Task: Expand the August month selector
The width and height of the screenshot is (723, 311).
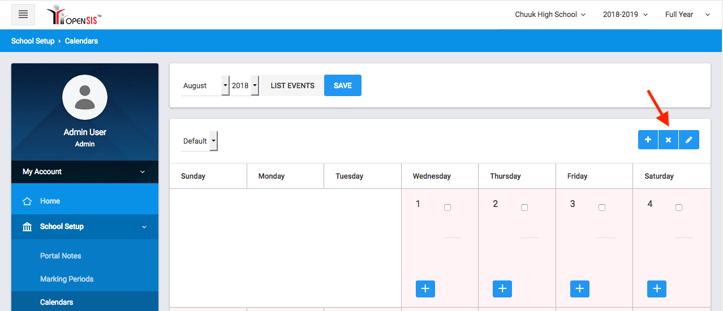Action: tap(205, 85)
